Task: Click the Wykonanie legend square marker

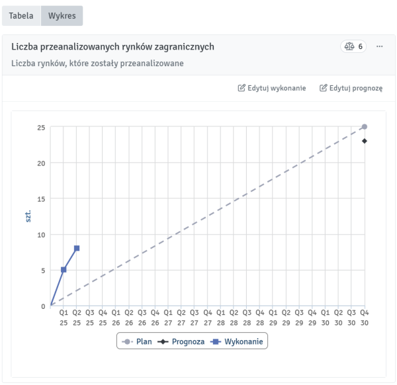Action: click(216, 342)
